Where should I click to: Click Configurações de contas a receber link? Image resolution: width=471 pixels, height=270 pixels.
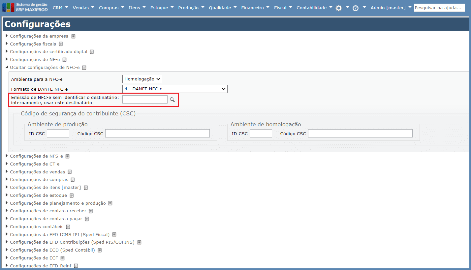tap(48, 211)
